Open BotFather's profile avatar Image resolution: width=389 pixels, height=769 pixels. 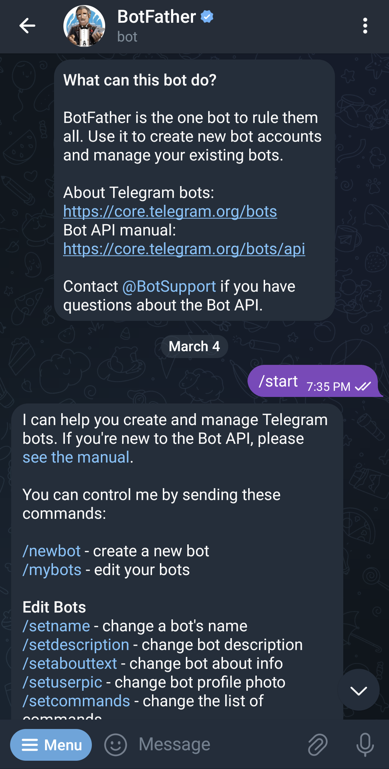[x=84, y=26]
